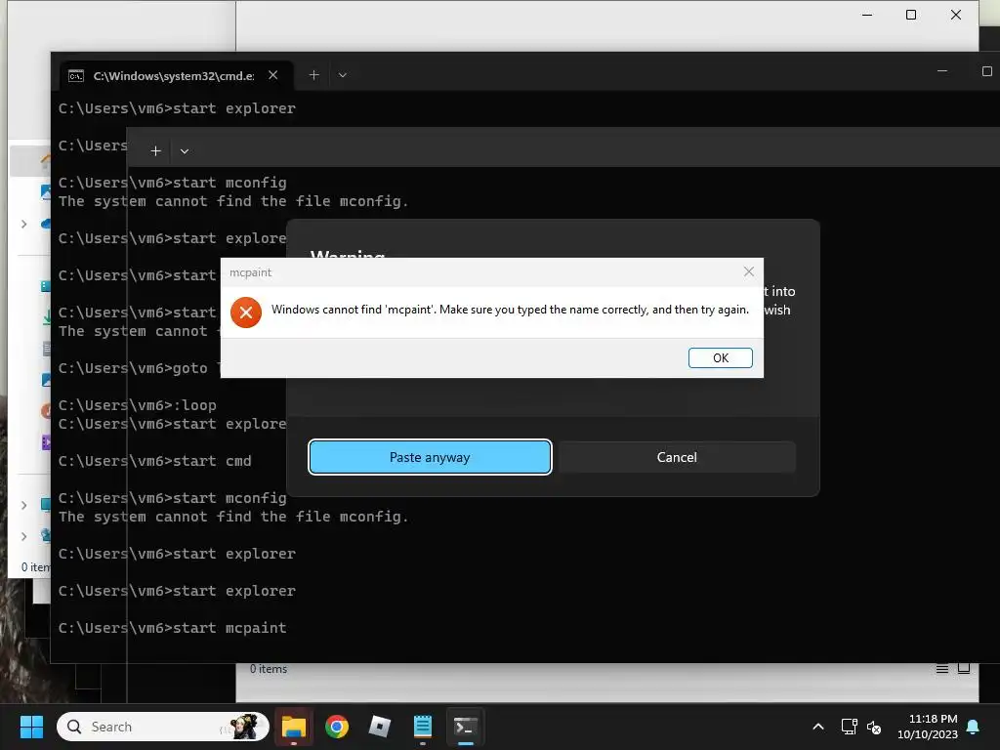1000x750 pixels.
Task: Cancel the paste Warning dialog
Action: pos(677,457)
